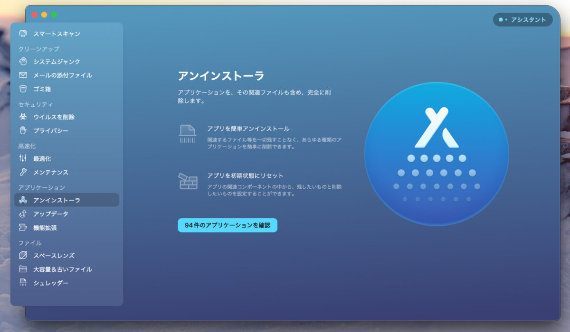Screen dimensions: 570x332
Task: Click the shredder icon beside アプリを簡単アンインストール
Action: (x=188, y=134)
